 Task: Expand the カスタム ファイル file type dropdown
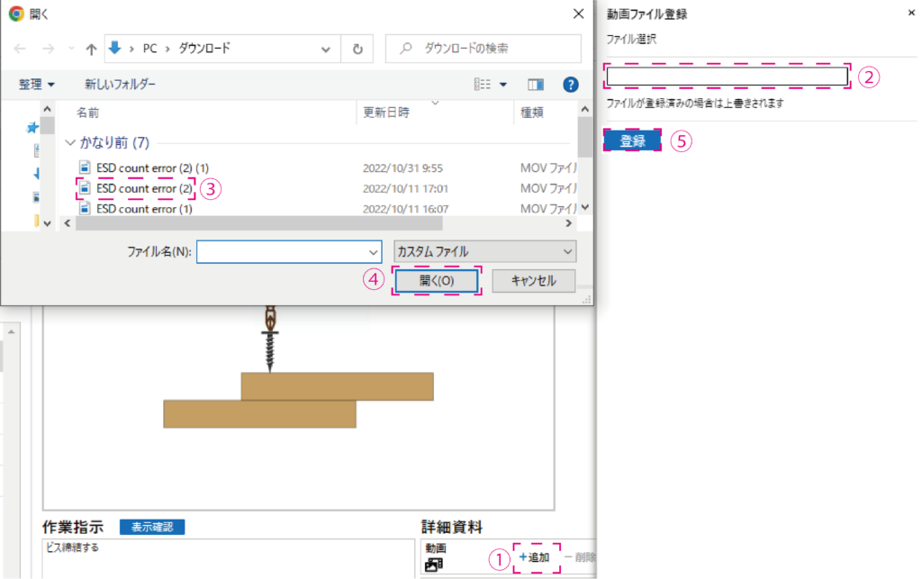click(484, 252)
